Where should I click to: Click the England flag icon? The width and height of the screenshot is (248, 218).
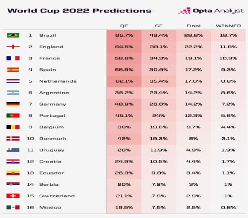coord(13,47)
